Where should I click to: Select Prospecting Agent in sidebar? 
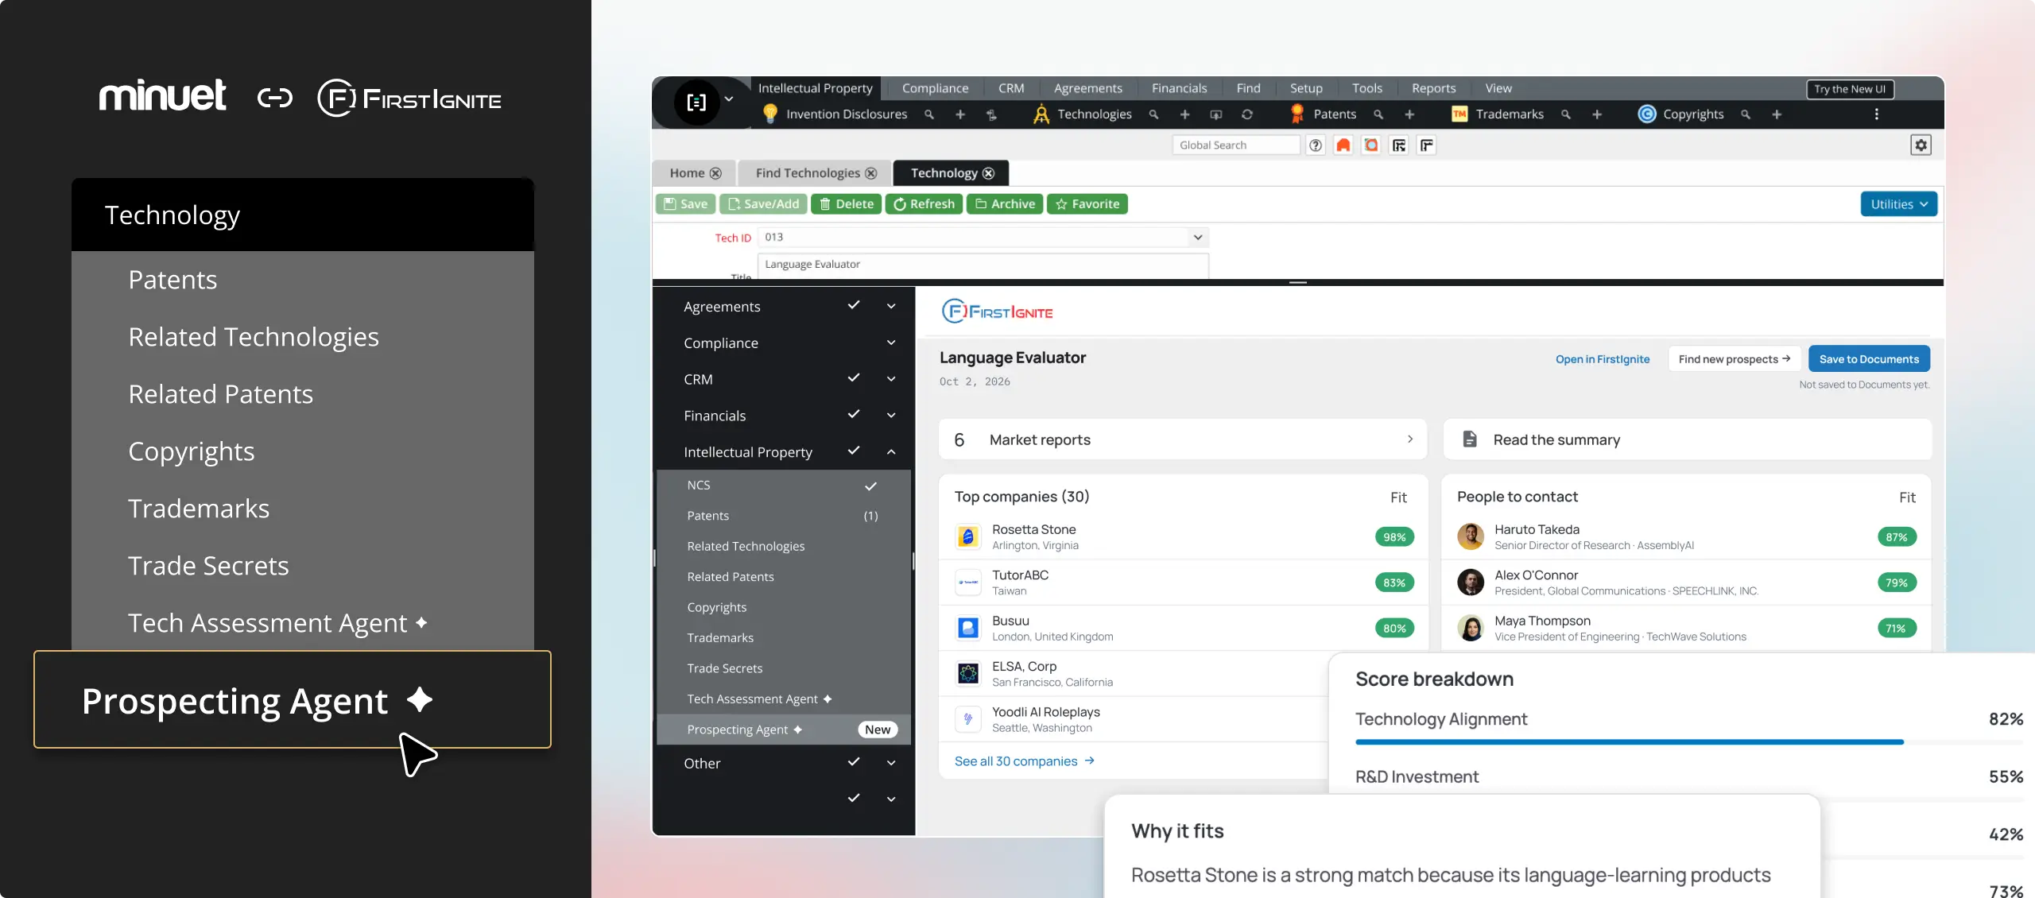783,730
